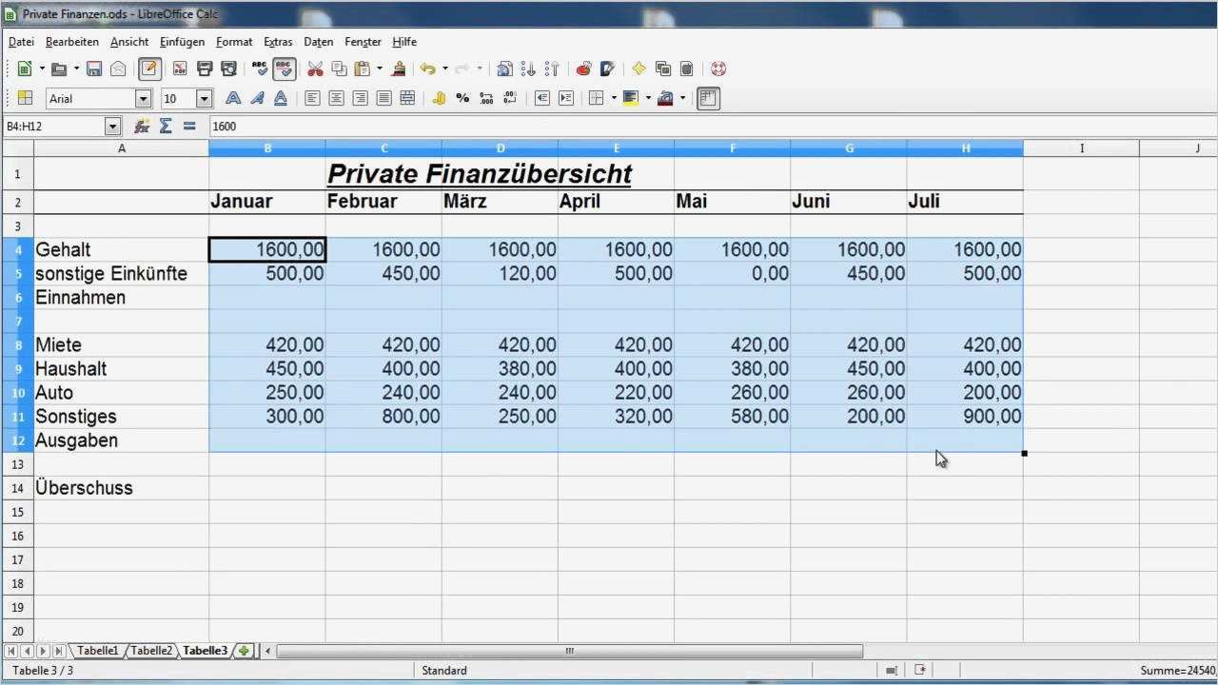Open the Daten menu

[318, 41]
